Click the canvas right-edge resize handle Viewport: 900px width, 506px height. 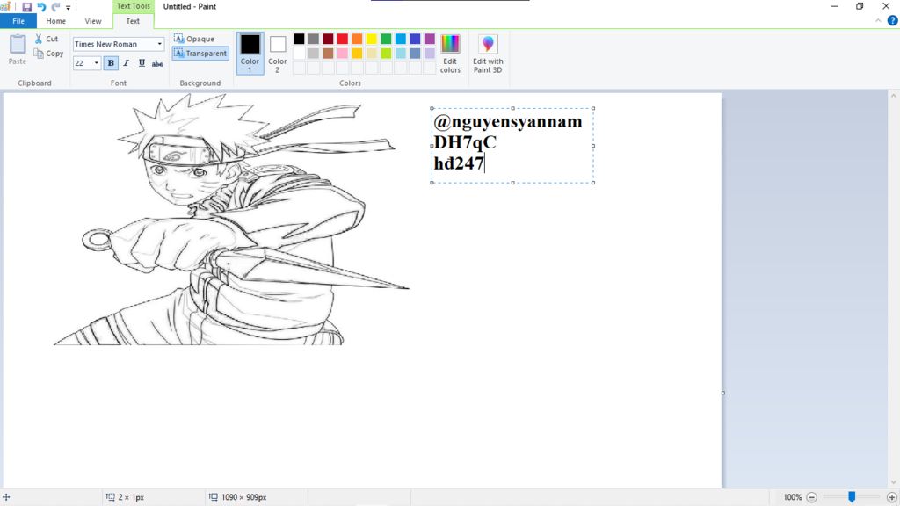(x=723, y=393)
